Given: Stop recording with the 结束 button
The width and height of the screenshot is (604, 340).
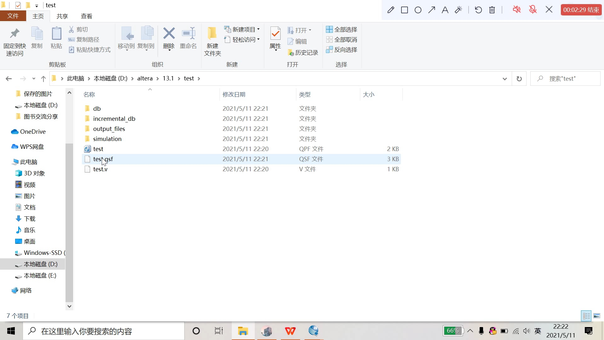Looking at the screenshot, I should coord(581,9).
